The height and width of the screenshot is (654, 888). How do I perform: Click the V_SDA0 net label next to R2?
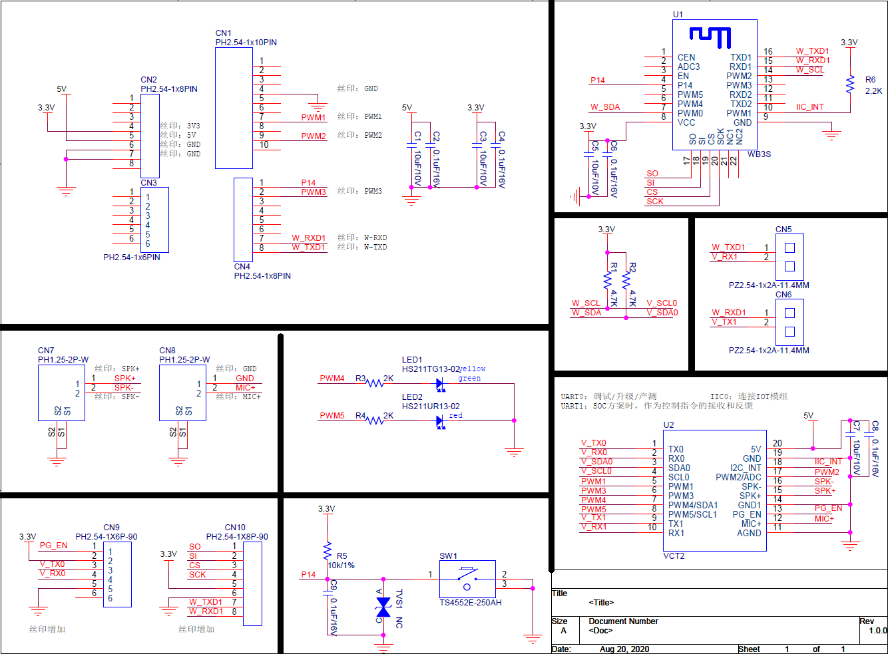pyautogui.click(x=662, y=313)
